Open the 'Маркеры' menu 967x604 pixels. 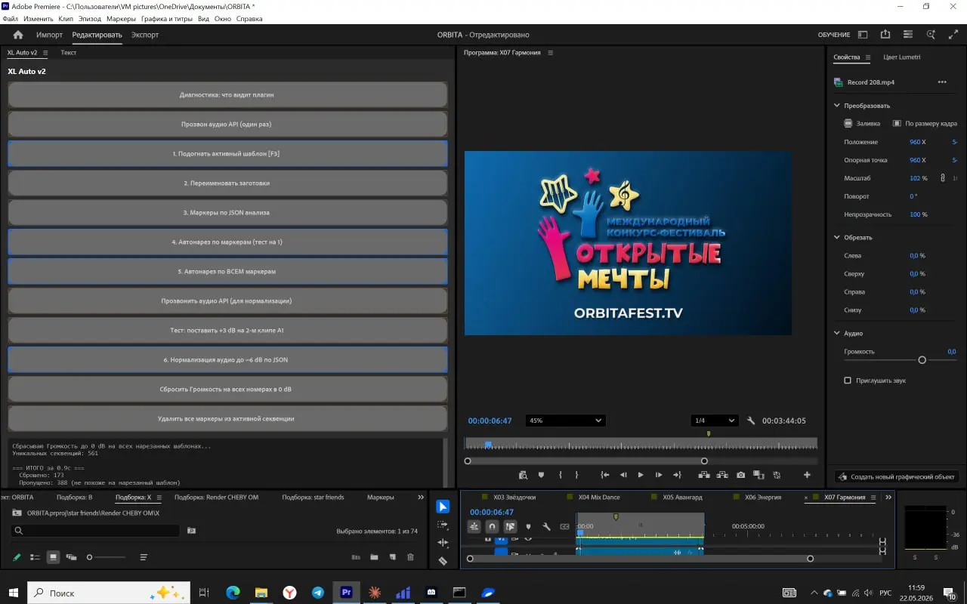121,18
